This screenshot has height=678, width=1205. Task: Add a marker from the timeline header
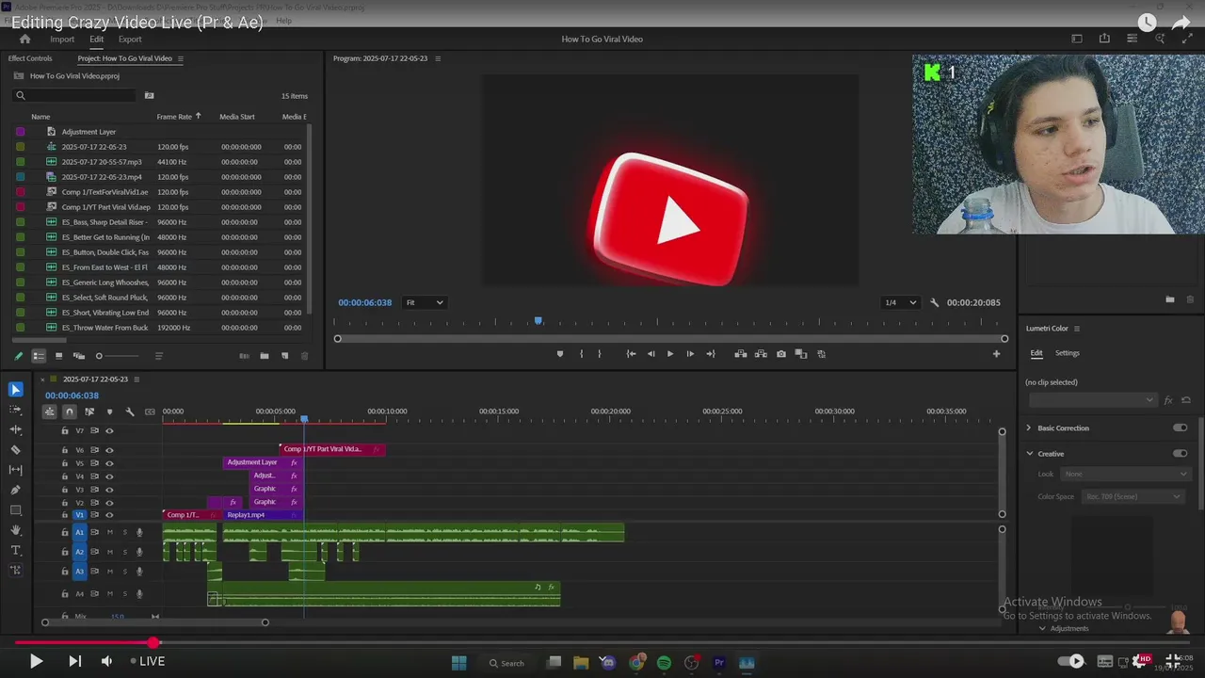click(x=109, y=412)
